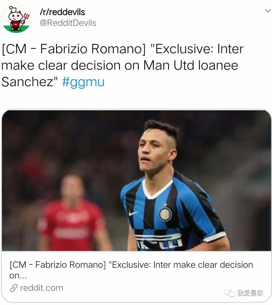Click the Nike swoosh on the jersey

click(x=133, y=213)
